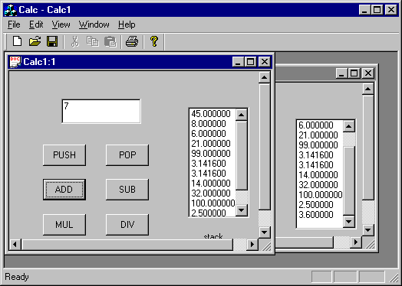
Task: Click the PUSH button
Action: [x=64, y=155]
